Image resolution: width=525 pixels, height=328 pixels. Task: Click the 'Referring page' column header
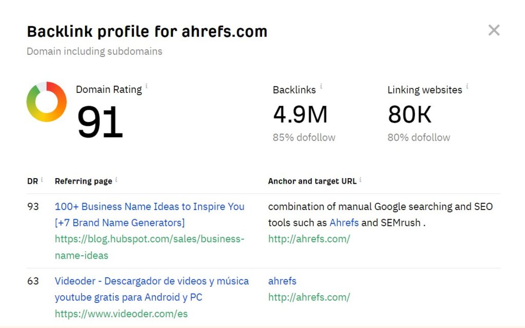point(84,181)
